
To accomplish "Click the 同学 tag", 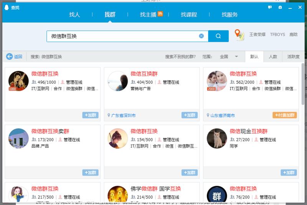I will coord(234,146).
